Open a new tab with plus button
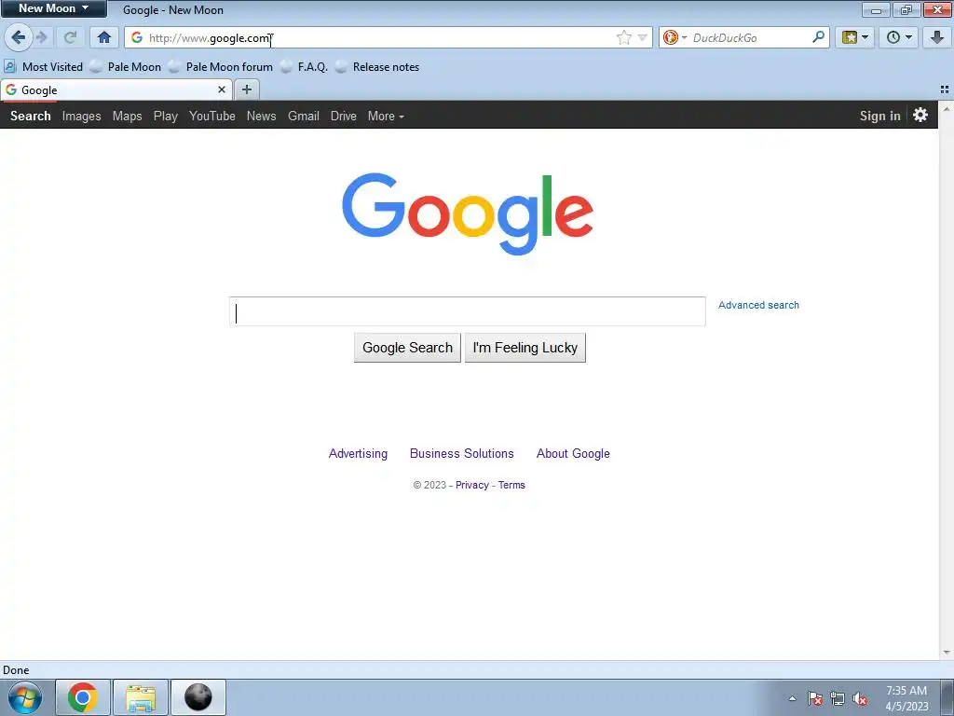 246,89
